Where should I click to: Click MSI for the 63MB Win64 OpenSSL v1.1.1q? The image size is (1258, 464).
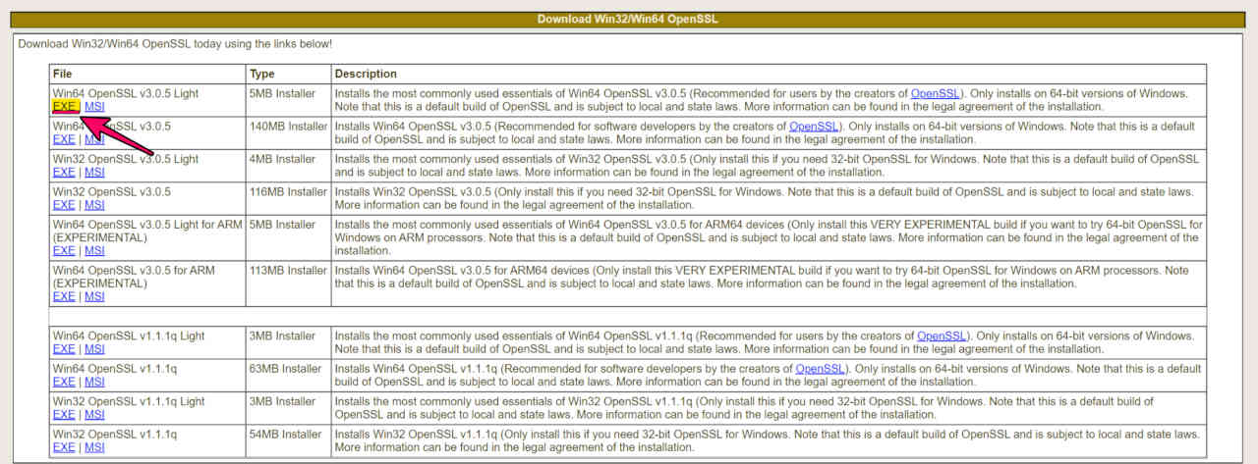[94, 382]
